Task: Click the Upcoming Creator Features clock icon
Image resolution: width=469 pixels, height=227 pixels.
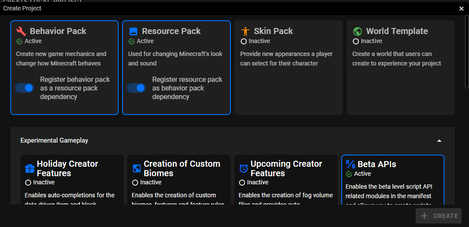Action: point(243,168)
